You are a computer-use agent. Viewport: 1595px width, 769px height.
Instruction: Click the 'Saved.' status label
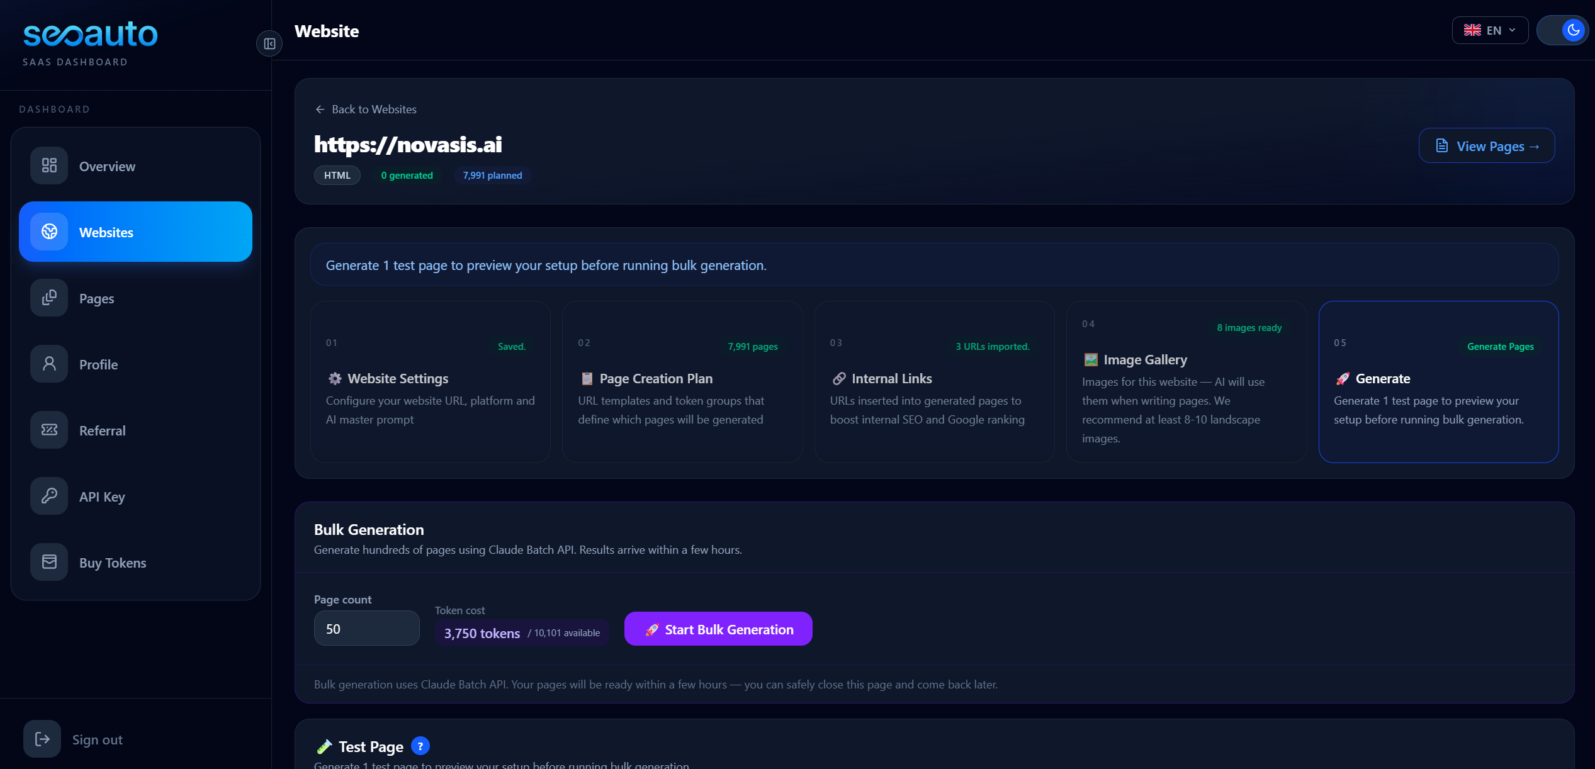pos(511,347)
